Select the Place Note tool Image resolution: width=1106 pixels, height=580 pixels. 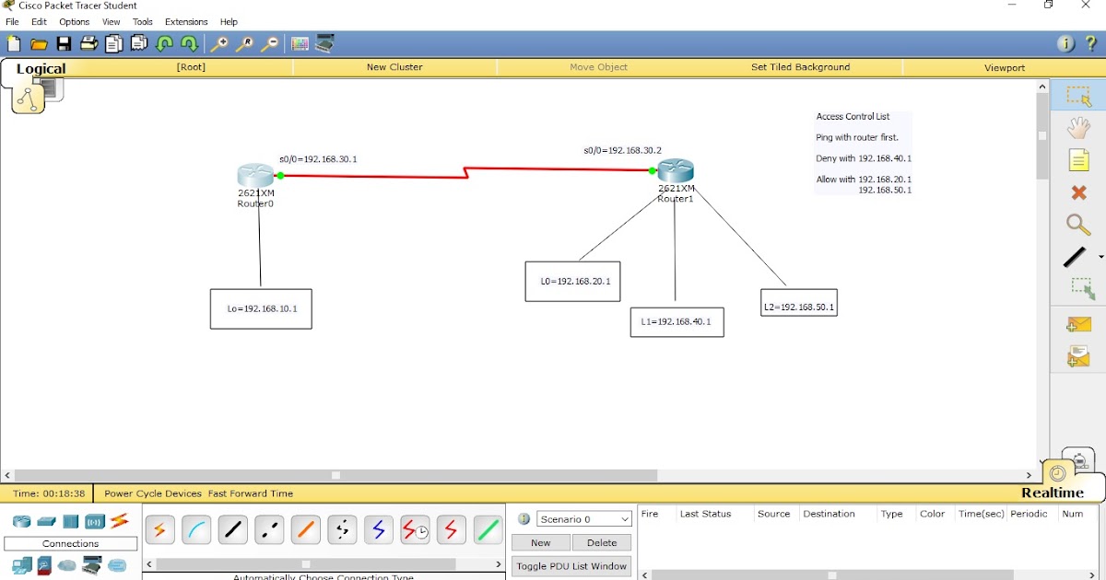click(x=1078, y=158)
